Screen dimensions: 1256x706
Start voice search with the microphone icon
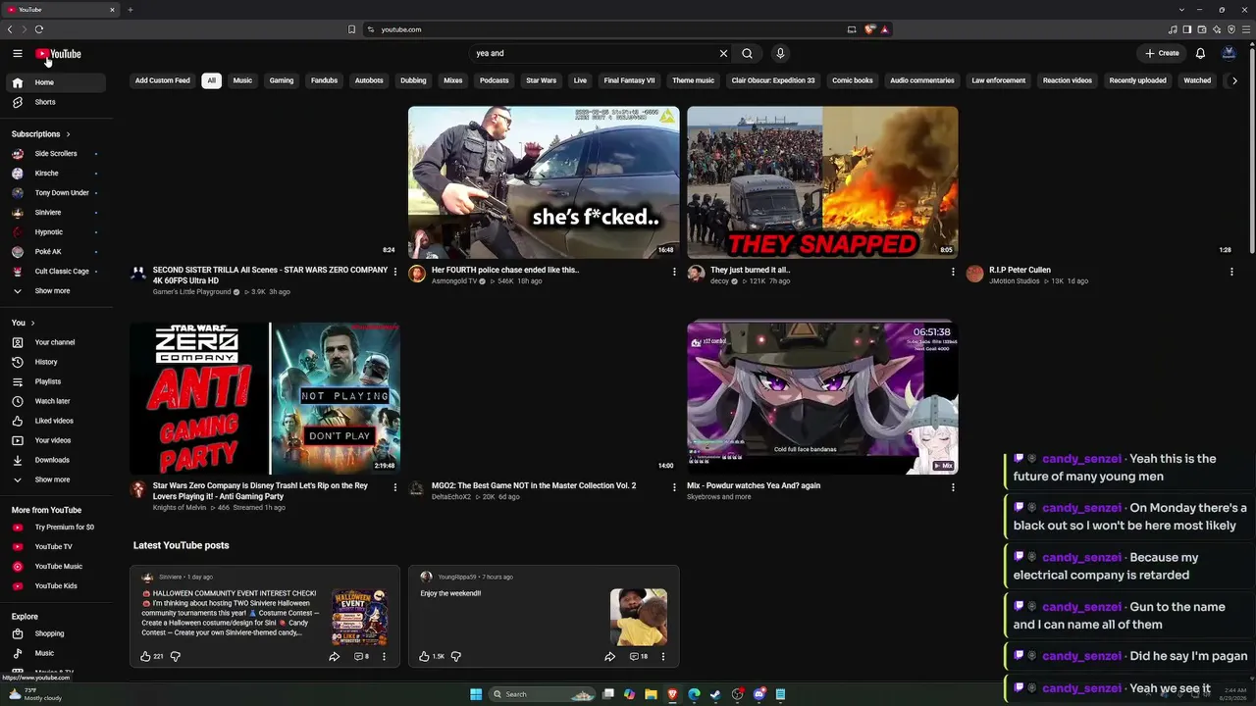pos(780,54)
